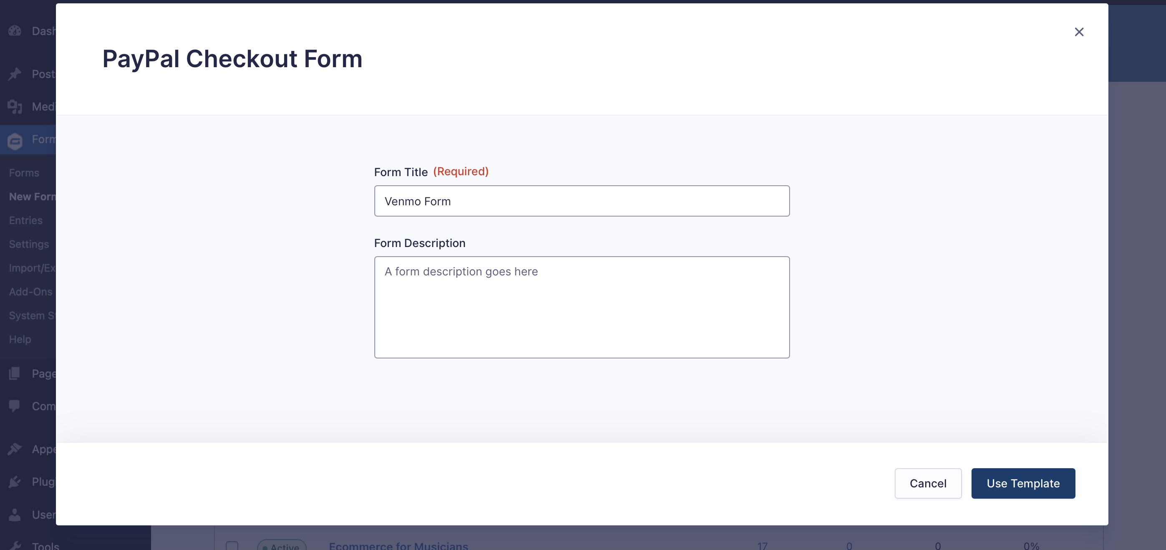Click the Use Template button
This screenshot has width=1166, height=550.
pos(1023,484)
